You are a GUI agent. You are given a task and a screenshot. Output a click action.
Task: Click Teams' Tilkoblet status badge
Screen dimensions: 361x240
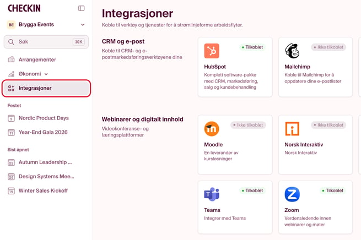point(252,190)
